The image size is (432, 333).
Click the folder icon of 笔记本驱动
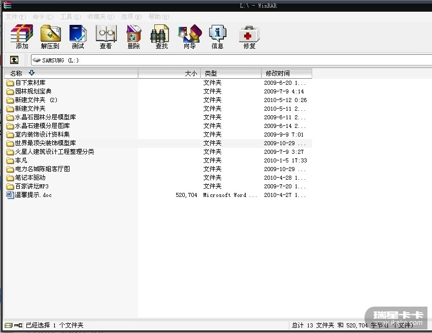(10, 178)
